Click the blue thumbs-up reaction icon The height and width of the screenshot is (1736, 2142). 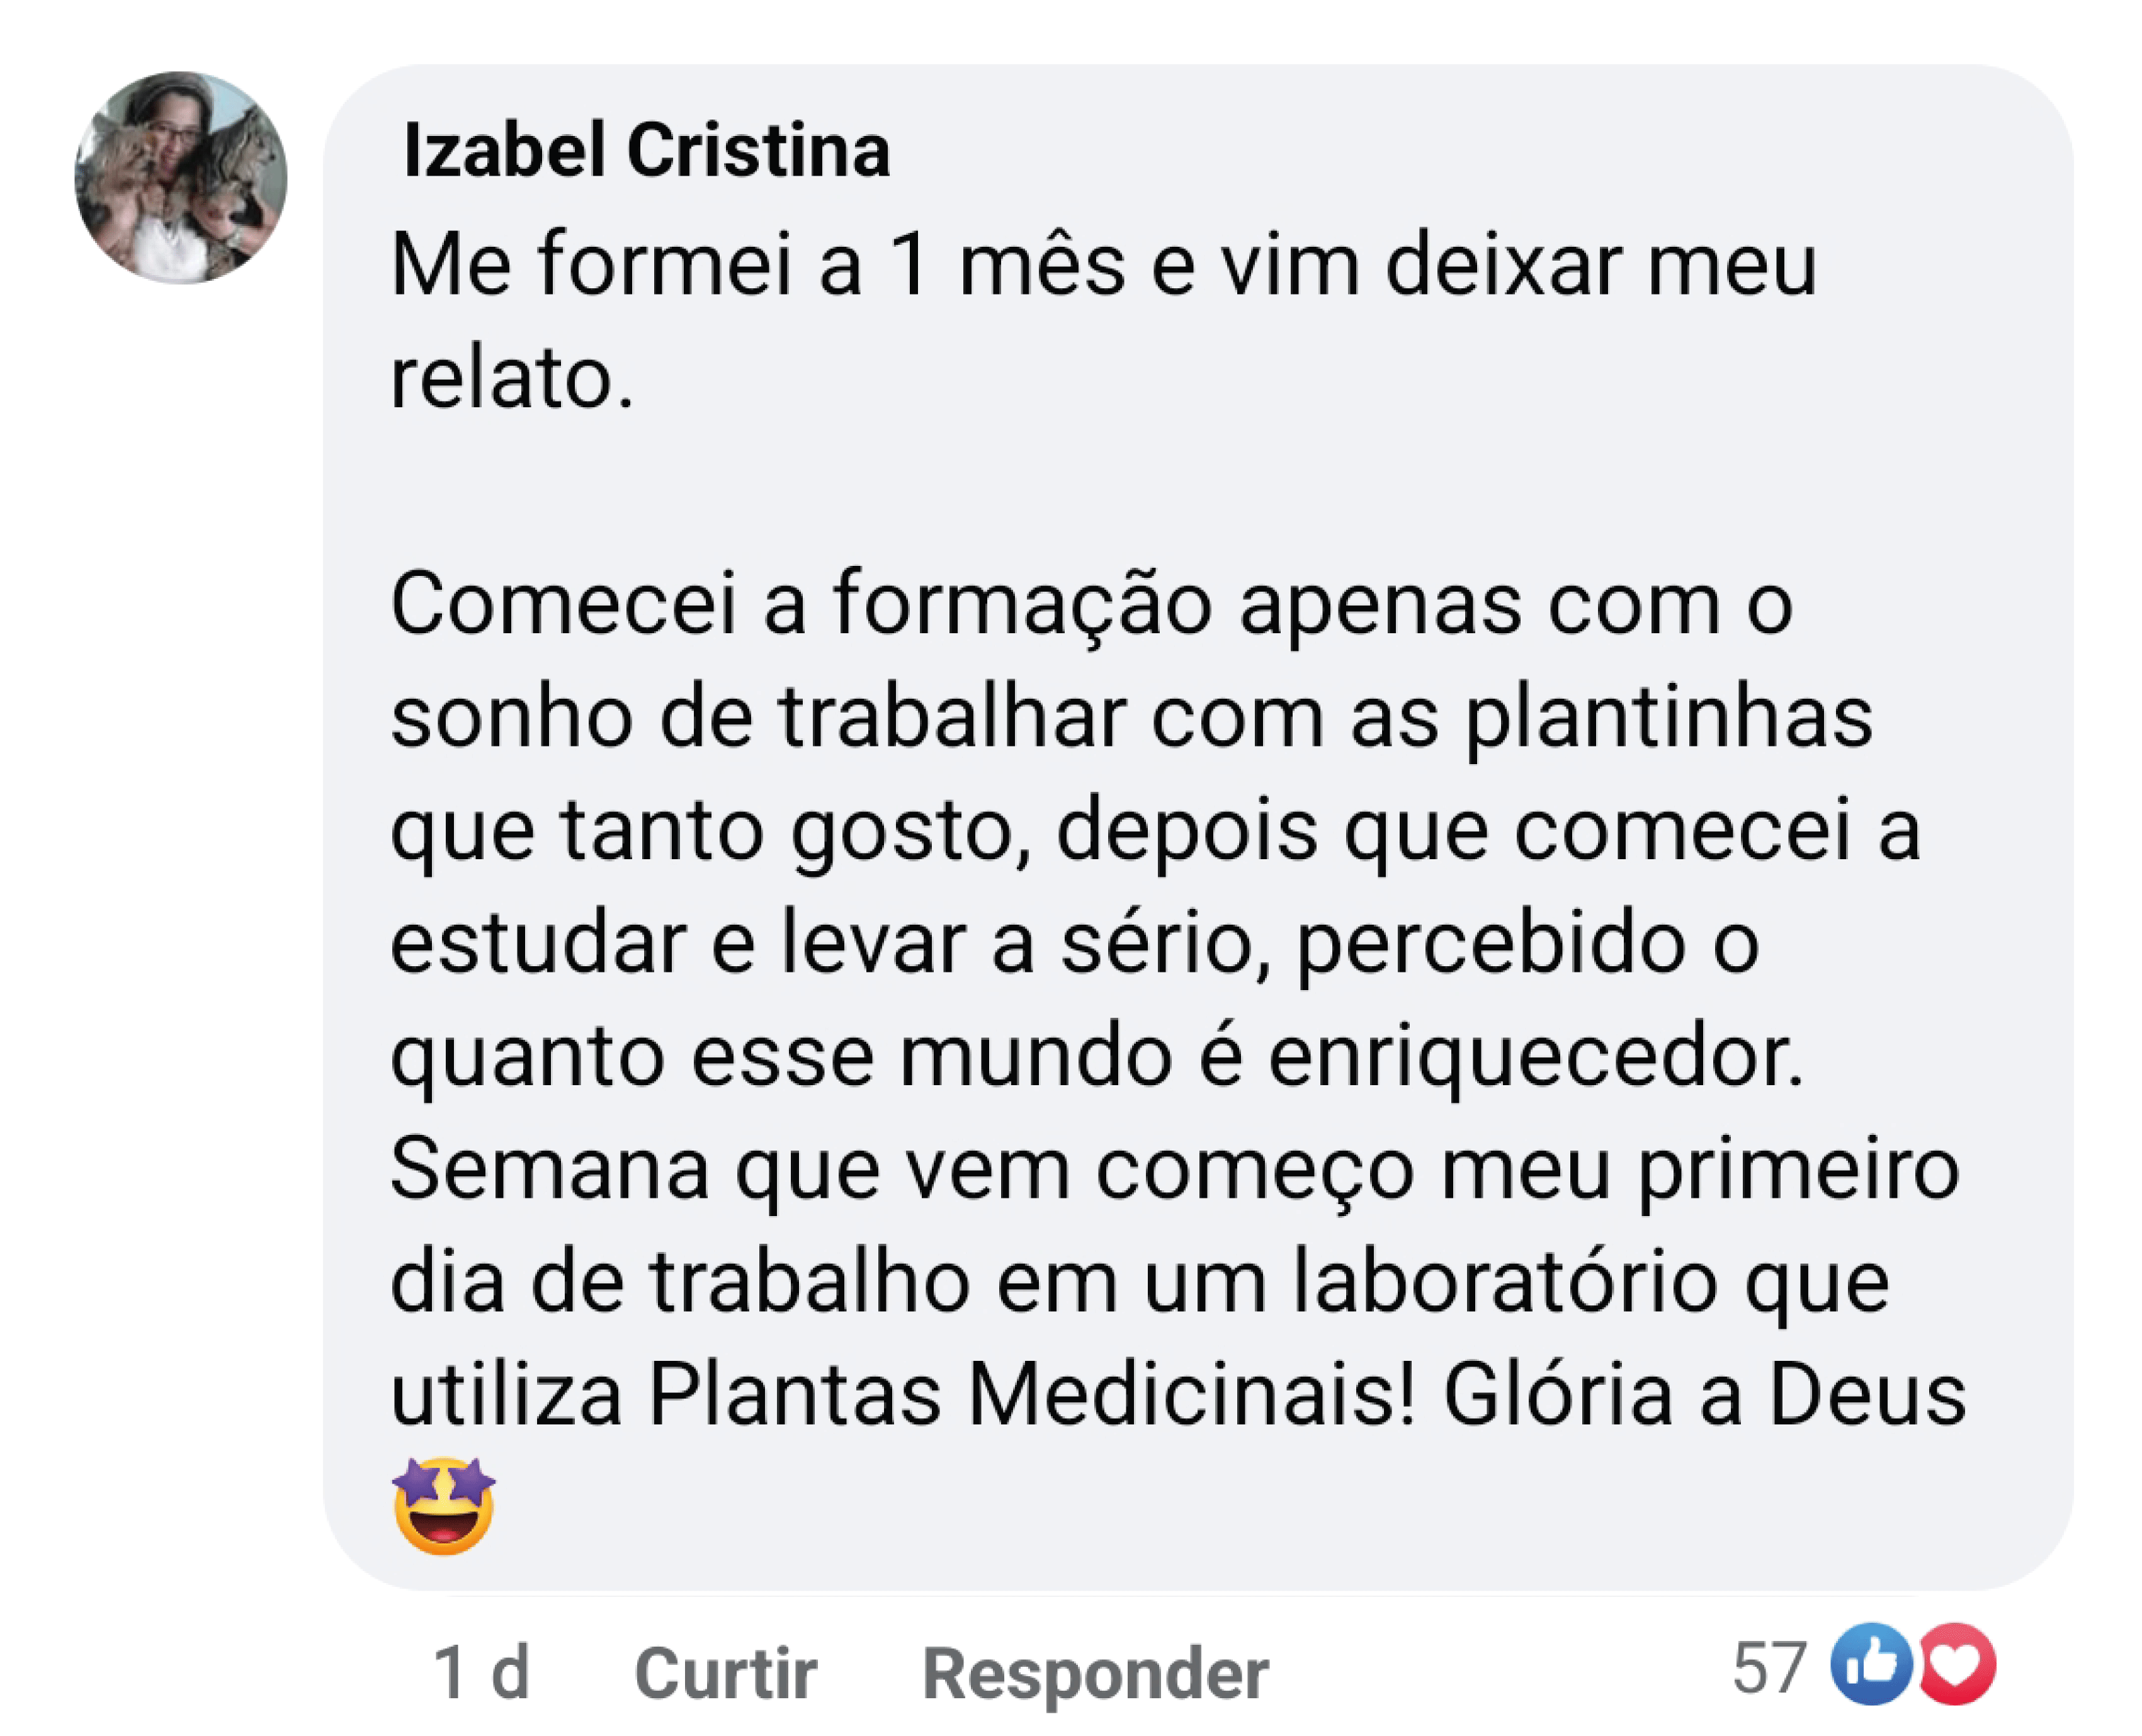click(1870, 1664)
